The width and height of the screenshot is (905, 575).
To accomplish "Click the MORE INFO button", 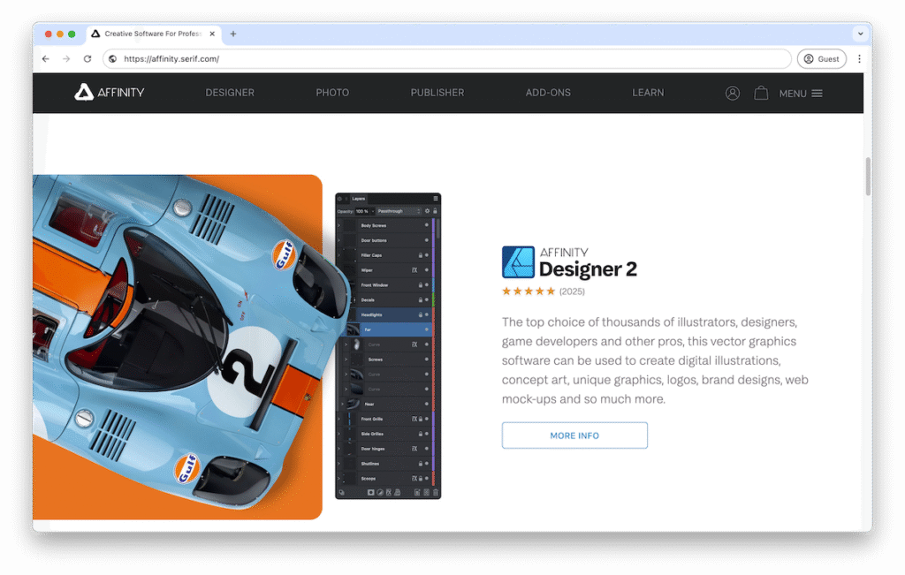I will click(574, 435).
